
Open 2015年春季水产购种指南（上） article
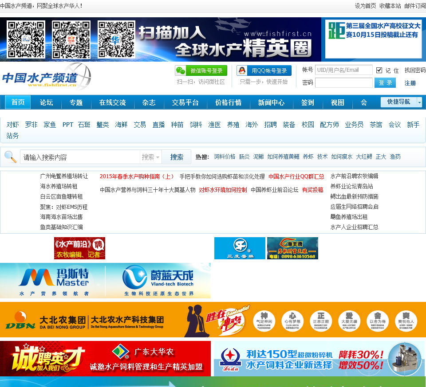[x=137, y=176]
